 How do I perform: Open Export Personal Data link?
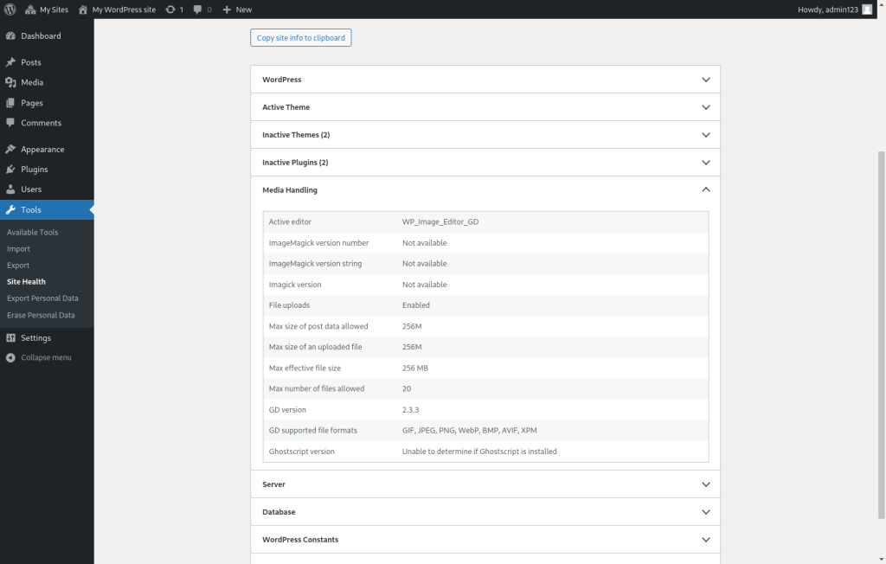click(x=42, y=298)
